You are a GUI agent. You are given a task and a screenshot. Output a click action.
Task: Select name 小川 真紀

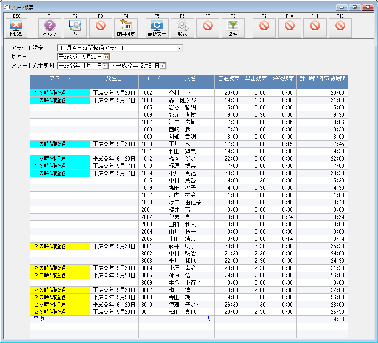tap(190, 173)
